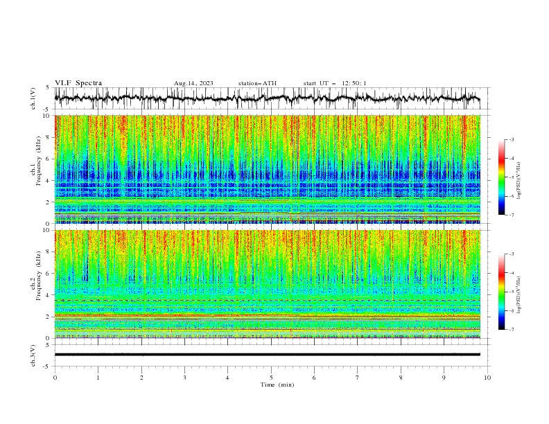
Task: Click the ch.1 voltage waveform trace
Action: [268, 98]
